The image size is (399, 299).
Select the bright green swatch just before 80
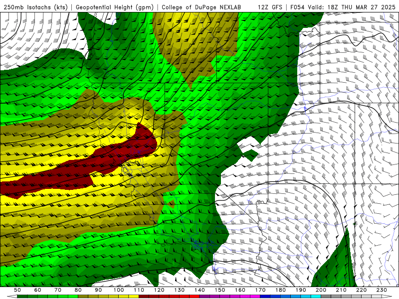[73, 297]
